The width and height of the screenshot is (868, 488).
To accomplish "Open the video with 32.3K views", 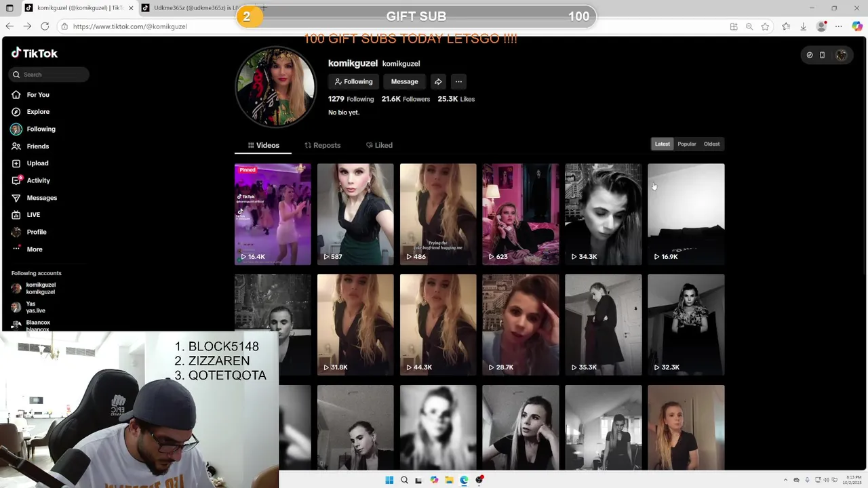I will (x=686, y=325).
